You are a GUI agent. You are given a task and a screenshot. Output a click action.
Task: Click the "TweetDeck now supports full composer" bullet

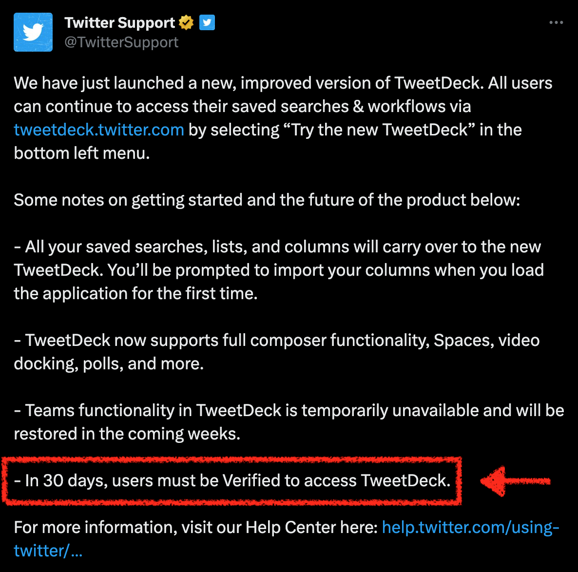pyautogui.click(x=277, y=352)
